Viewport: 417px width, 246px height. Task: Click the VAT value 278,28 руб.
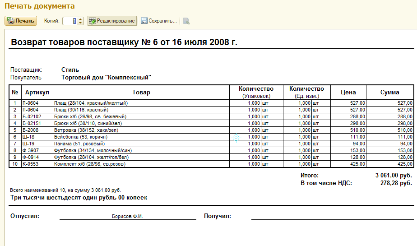(x=396, y=183)
